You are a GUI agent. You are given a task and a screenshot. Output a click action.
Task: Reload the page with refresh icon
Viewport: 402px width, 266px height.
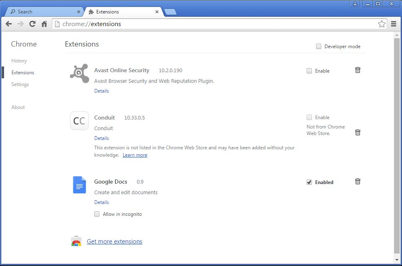click(32, 24)
